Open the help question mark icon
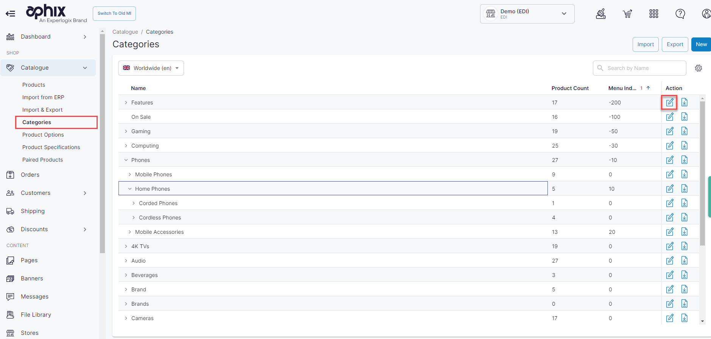This screenshot has height=339, width=711. [680, 14]
